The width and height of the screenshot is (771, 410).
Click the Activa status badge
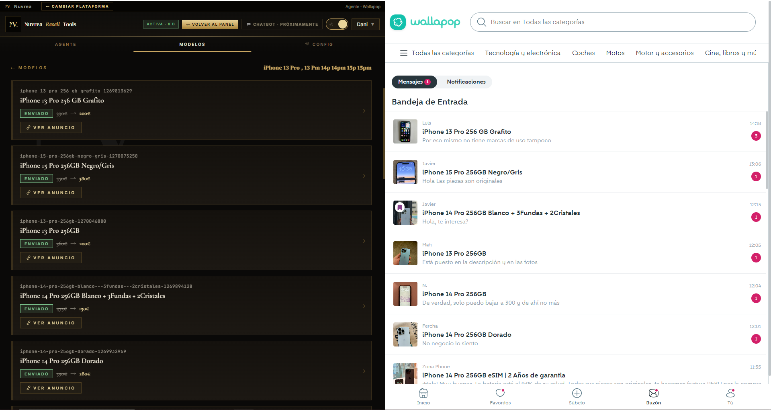(x=161, y=24)
